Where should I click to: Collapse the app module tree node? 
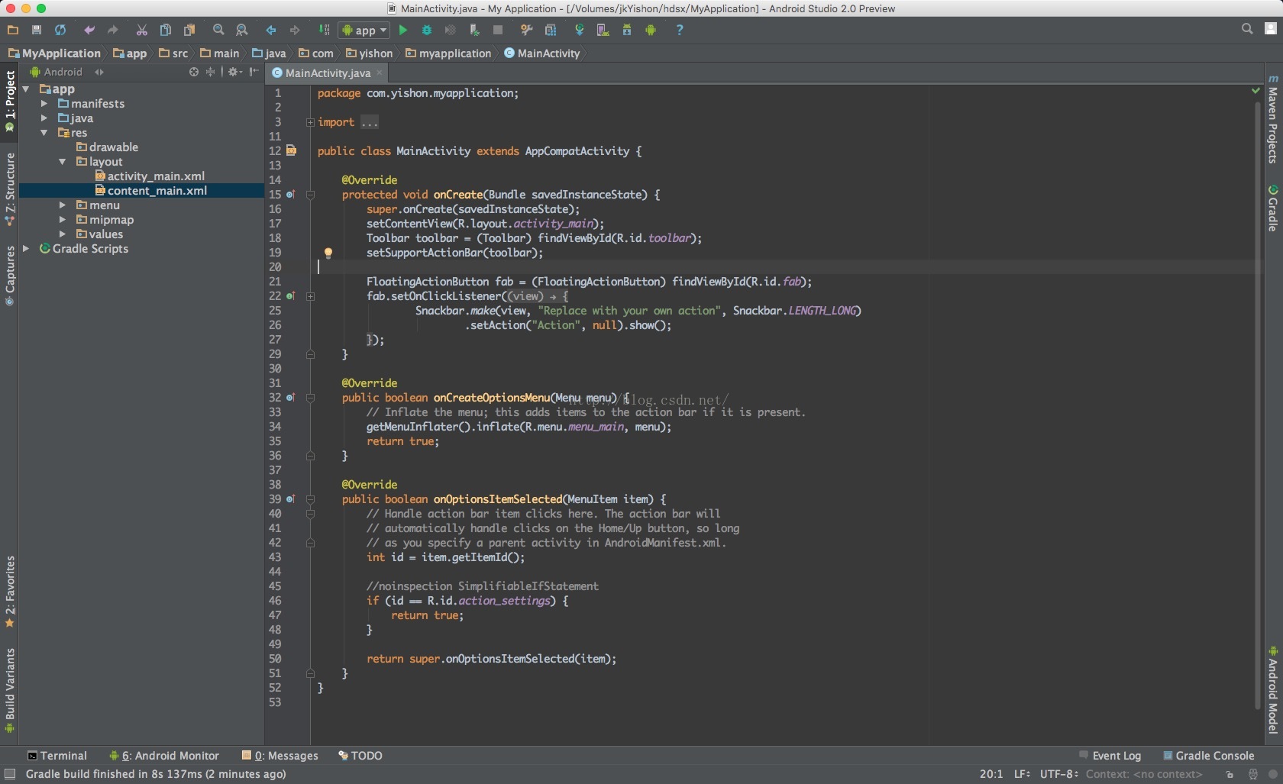[x=26, y=89]
